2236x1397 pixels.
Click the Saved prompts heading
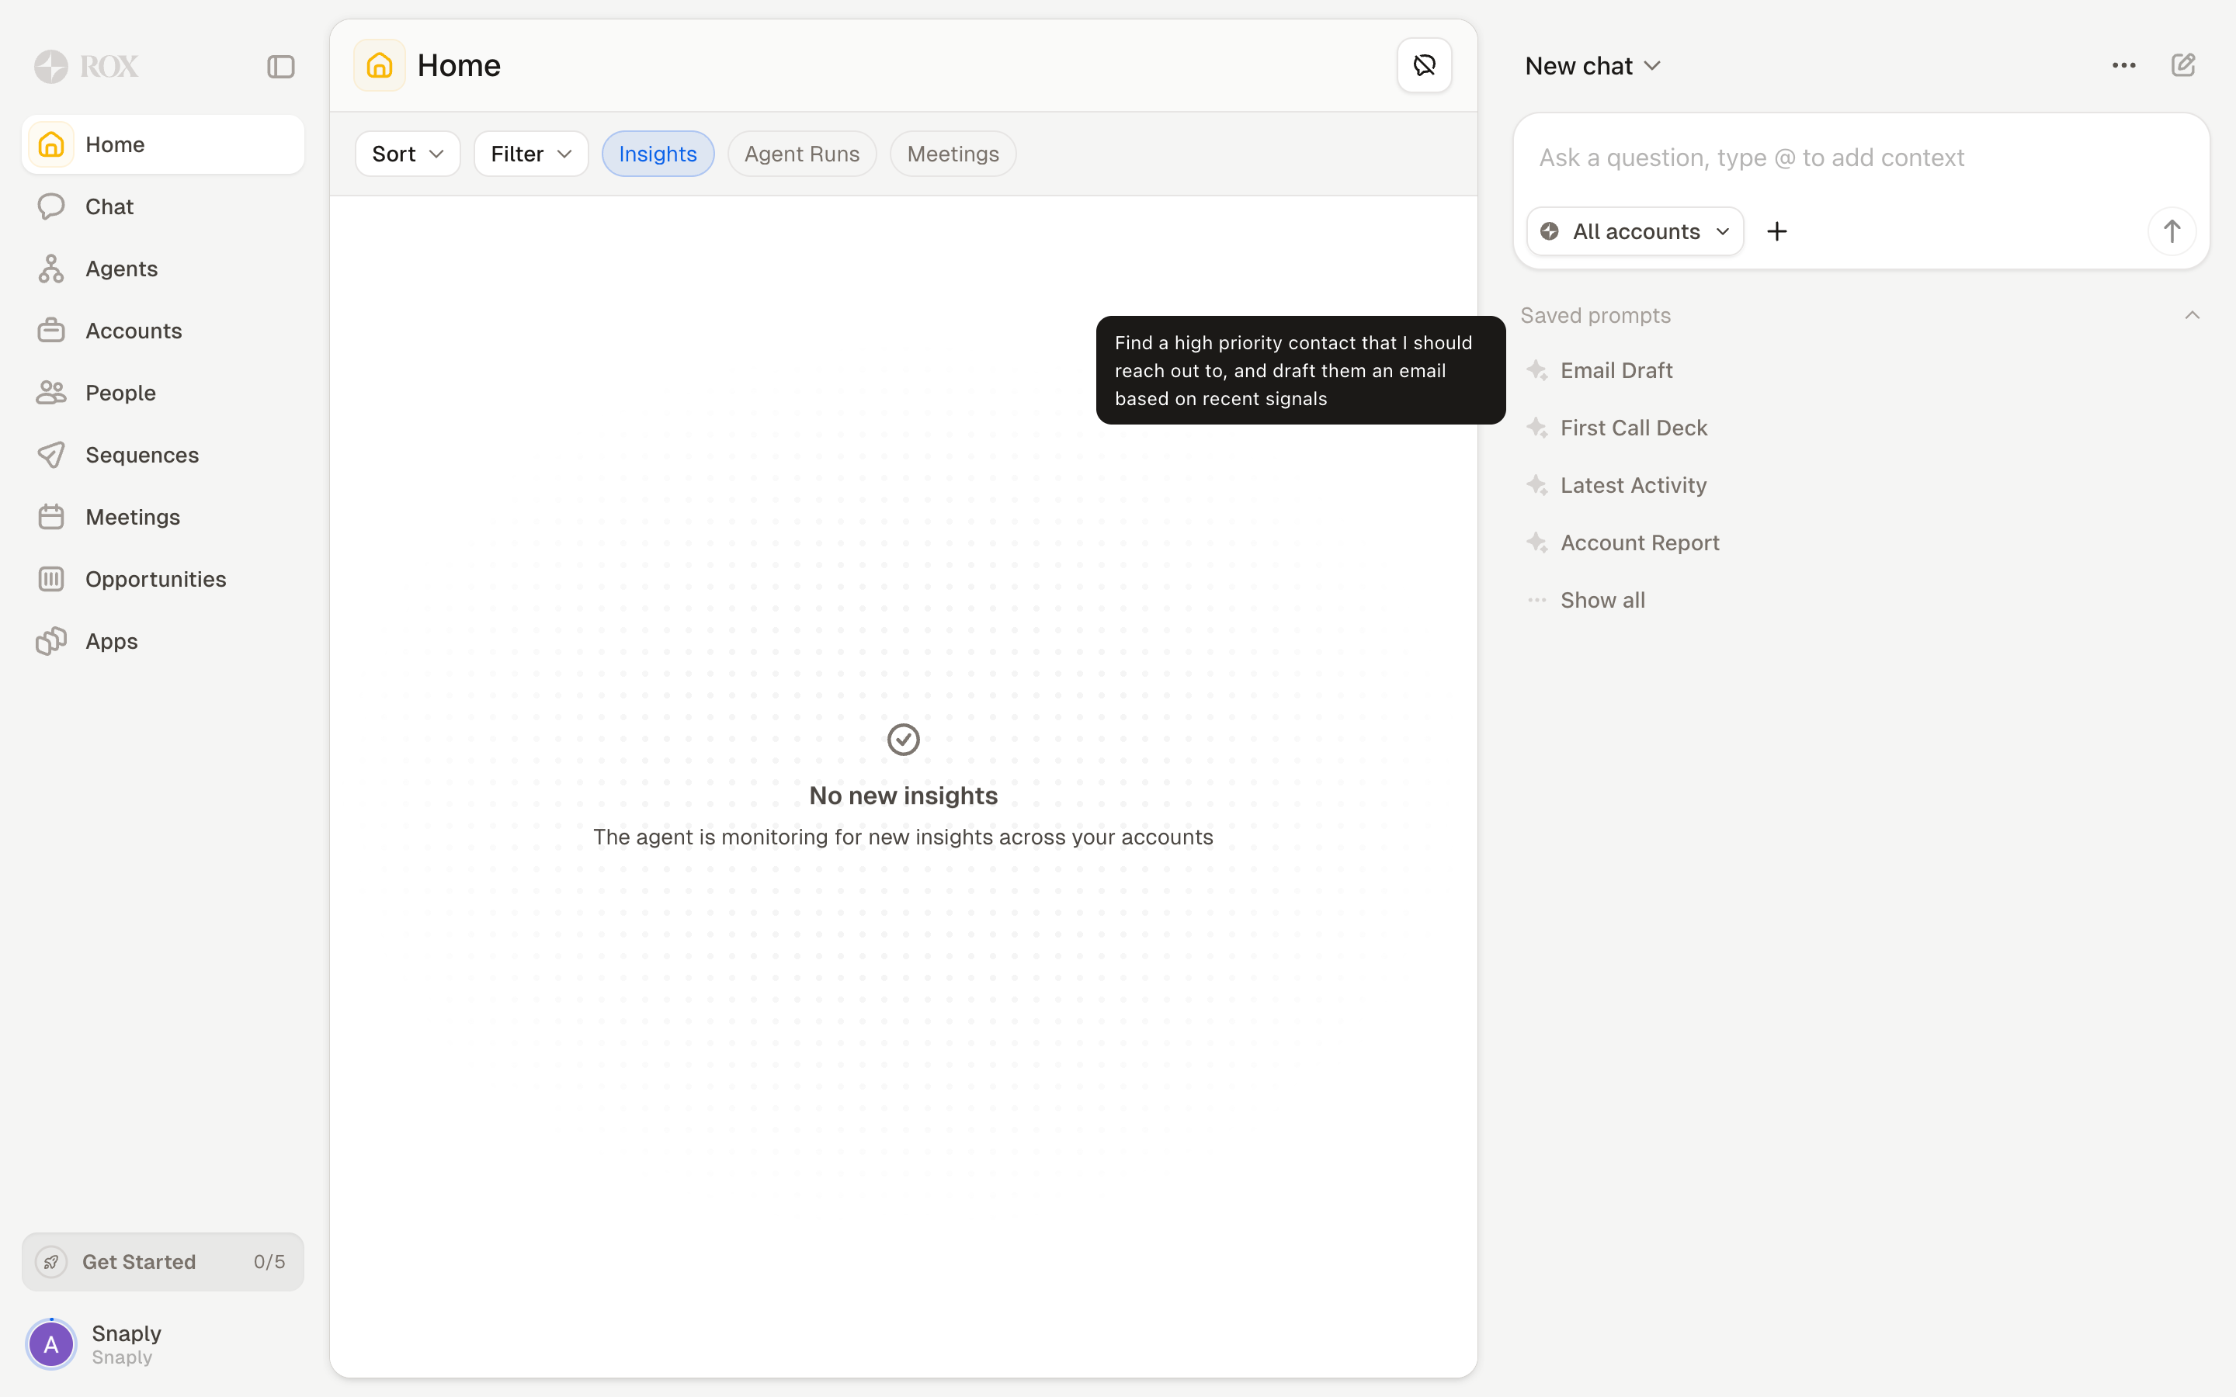click(x=1595, y=316)
